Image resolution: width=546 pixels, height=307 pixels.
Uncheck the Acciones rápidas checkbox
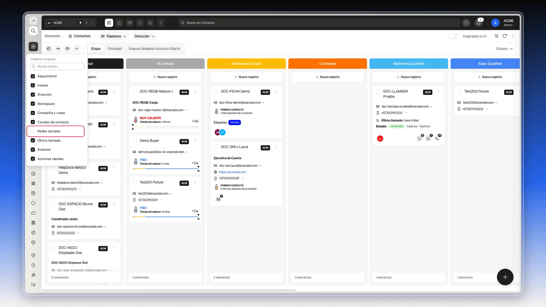[33, 159]
